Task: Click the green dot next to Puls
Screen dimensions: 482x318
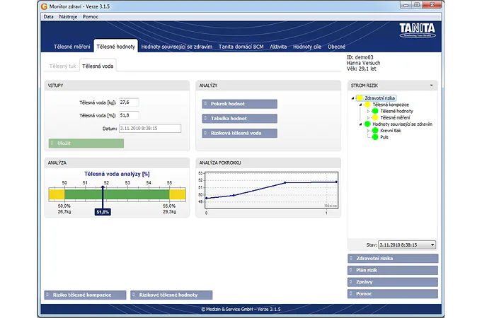Action: pyautogui.click(x=375, y=137)
